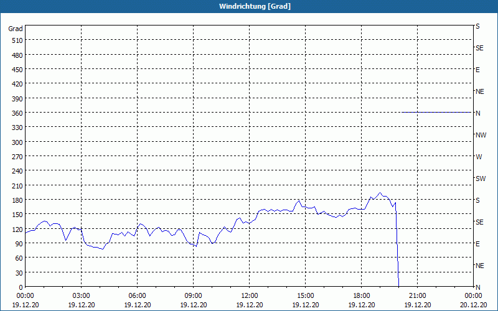Select the y-axis value "510"

(17, 40)
